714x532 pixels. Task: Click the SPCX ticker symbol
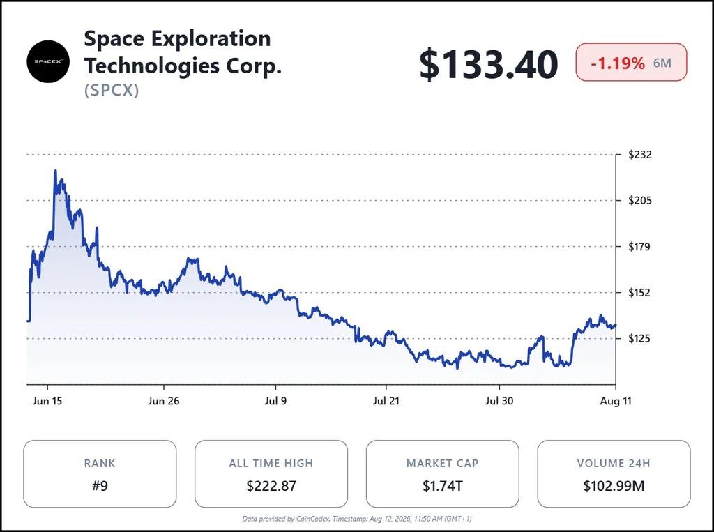click(112, 90)
